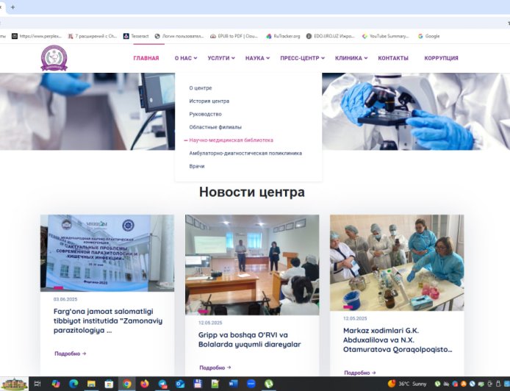510x391 pixels.
Task: Open Telegram from the taskbar
Action: [162, 384]
